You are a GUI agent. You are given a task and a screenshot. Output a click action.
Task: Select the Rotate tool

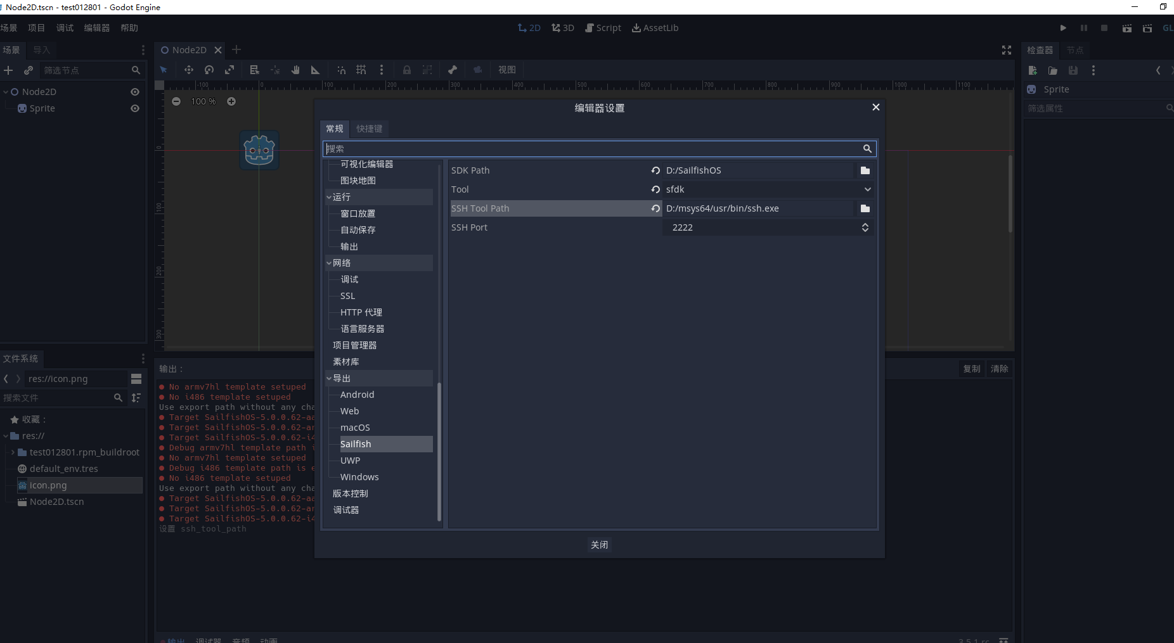209,70
